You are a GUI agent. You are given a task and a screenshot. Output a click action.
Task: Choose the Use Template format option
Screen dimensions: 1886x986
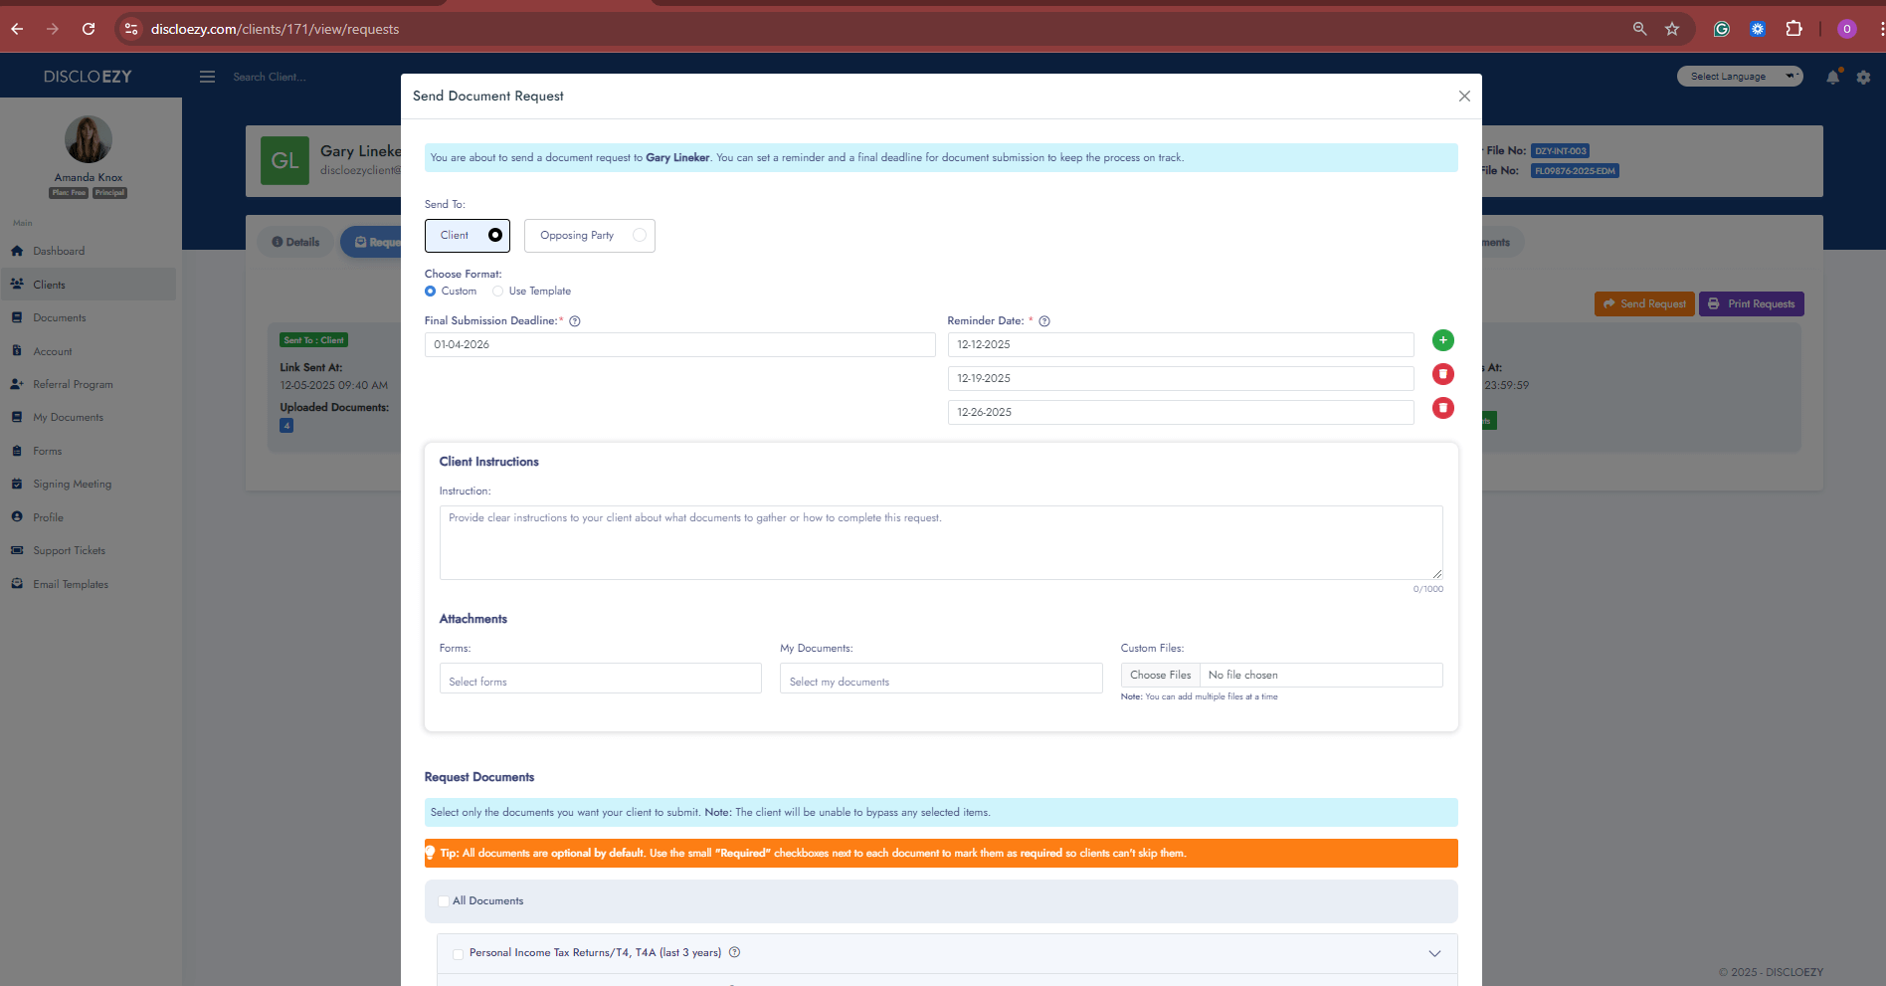pyautogui.click(x=498, y=292)
